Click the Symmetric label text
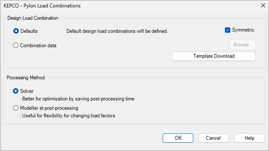 click(x=243, y=30)
